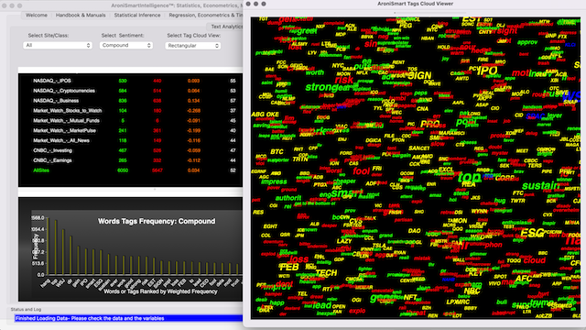
Task: Click the yellow TSLA tag
Action: 378,246
